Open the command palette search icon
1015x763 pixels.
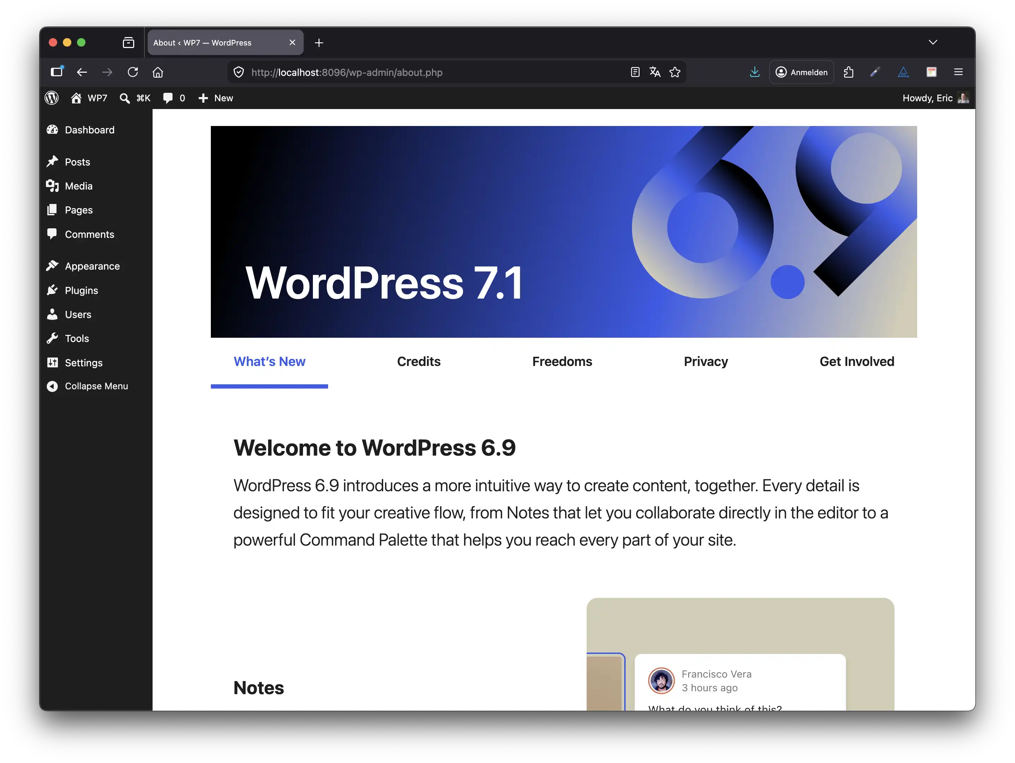pyautogui.click(x=125, y=98)
